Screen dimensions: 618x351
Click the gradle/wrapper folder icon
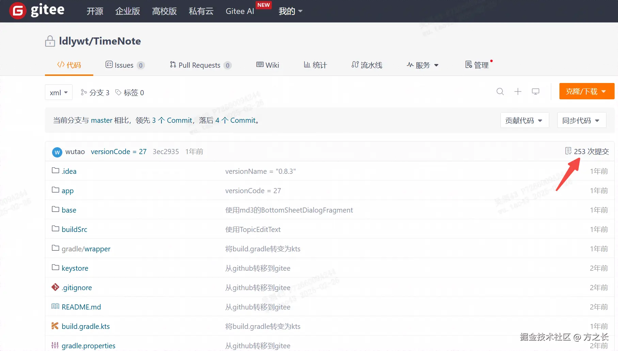pyautogui.click(x=56, y=248)
